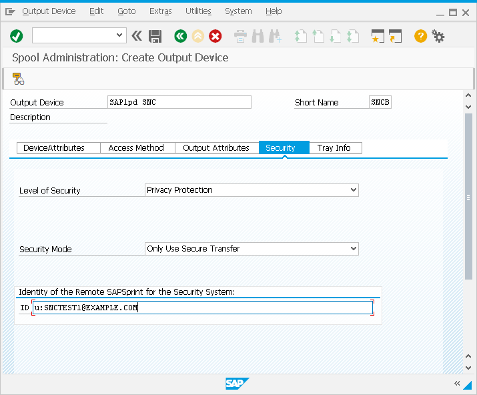The image size is (477, 395).
Task: Select the Security tab
Action: 284,148
